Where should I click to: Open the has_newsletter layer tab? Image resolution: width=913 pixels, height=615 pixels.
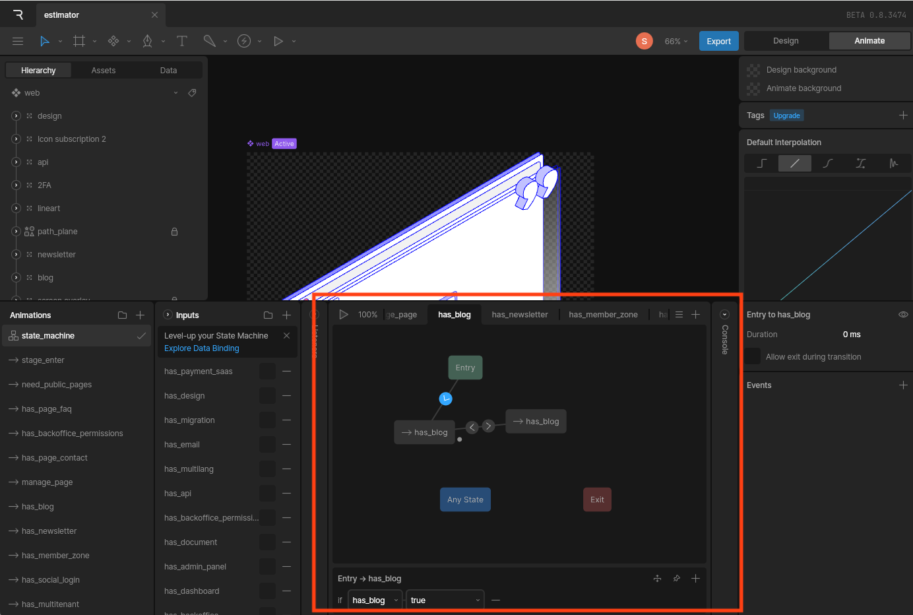click(x=519, y=315)
